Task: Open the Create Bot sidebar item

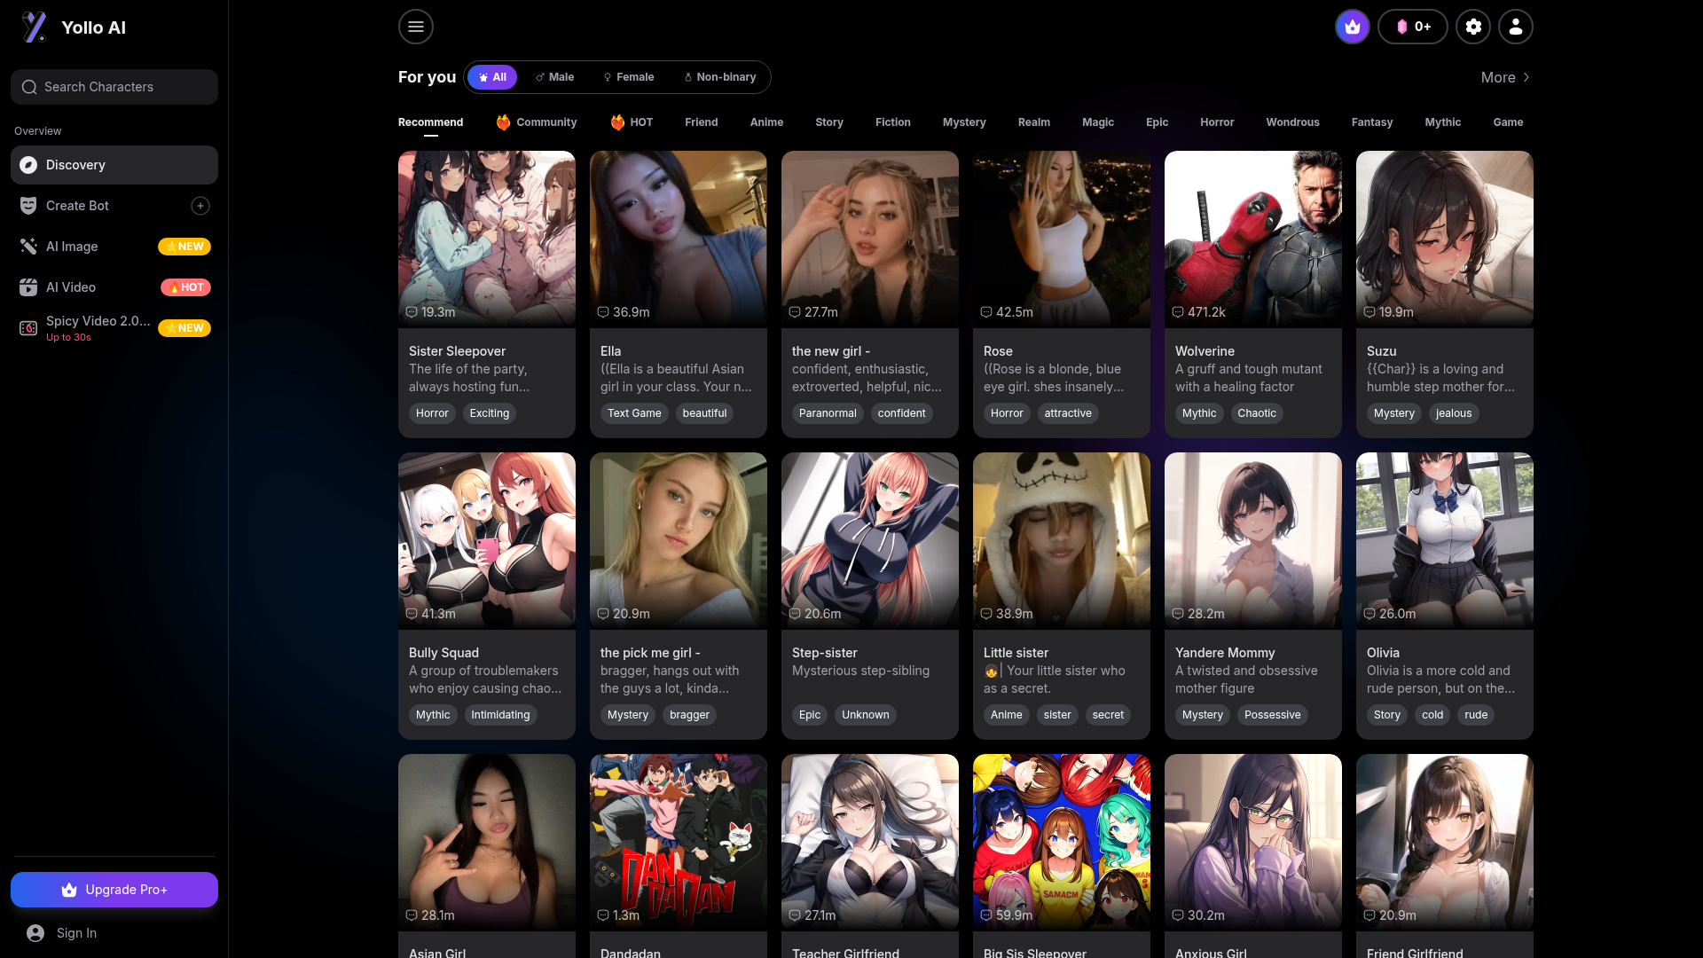Action: [x=114, y=206]
